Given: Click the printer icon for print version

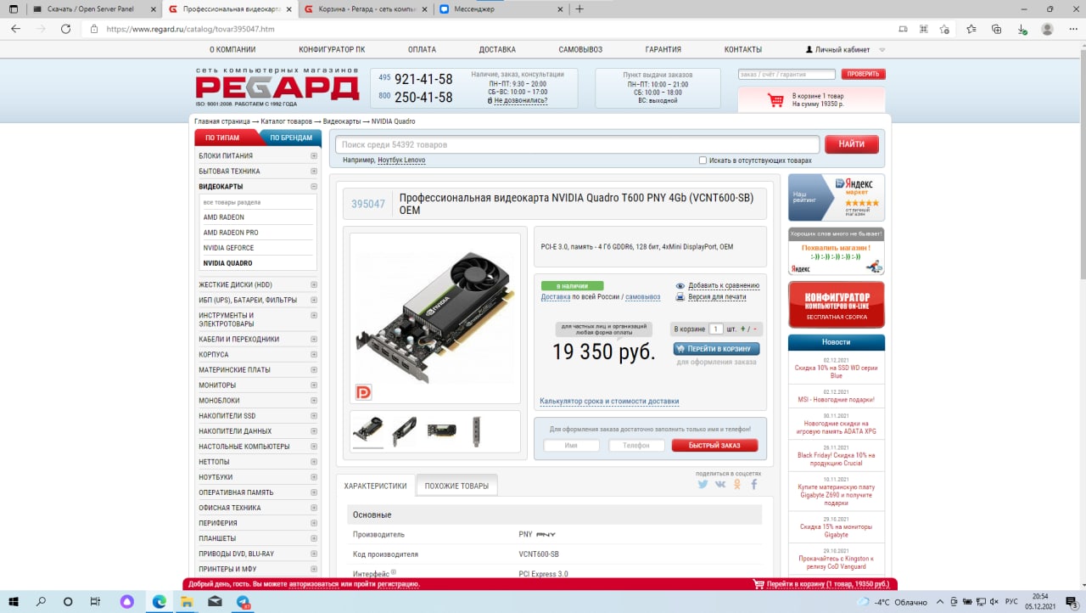Looking at the screenshot, I should pyautogui.click(x=680, y=297).
